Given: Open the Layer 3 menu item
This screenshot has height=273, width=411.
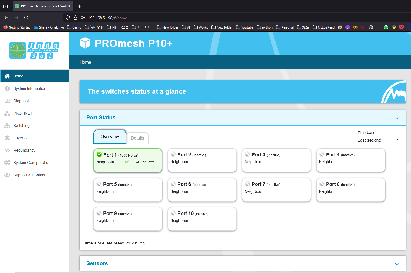Looking at the screenshot, I should click(34, 138).
